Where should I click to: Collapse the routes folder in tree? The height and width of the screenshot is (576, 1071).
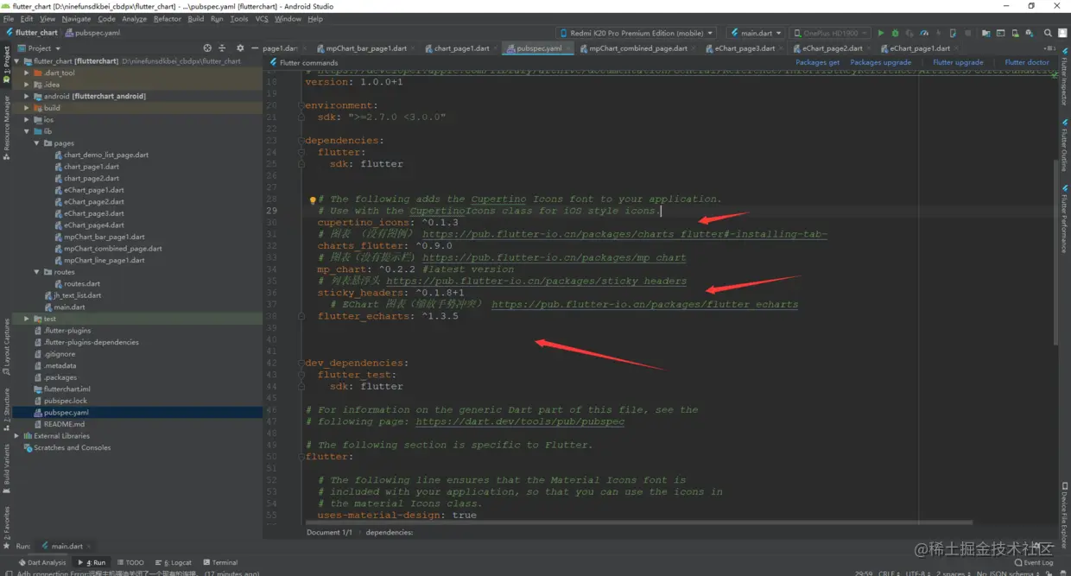37,272
